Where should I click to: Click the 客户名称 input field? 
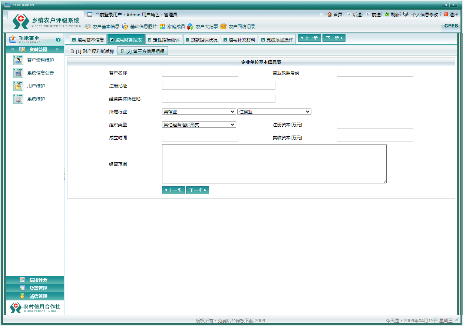pyautogui.click(x=200, y=73)
